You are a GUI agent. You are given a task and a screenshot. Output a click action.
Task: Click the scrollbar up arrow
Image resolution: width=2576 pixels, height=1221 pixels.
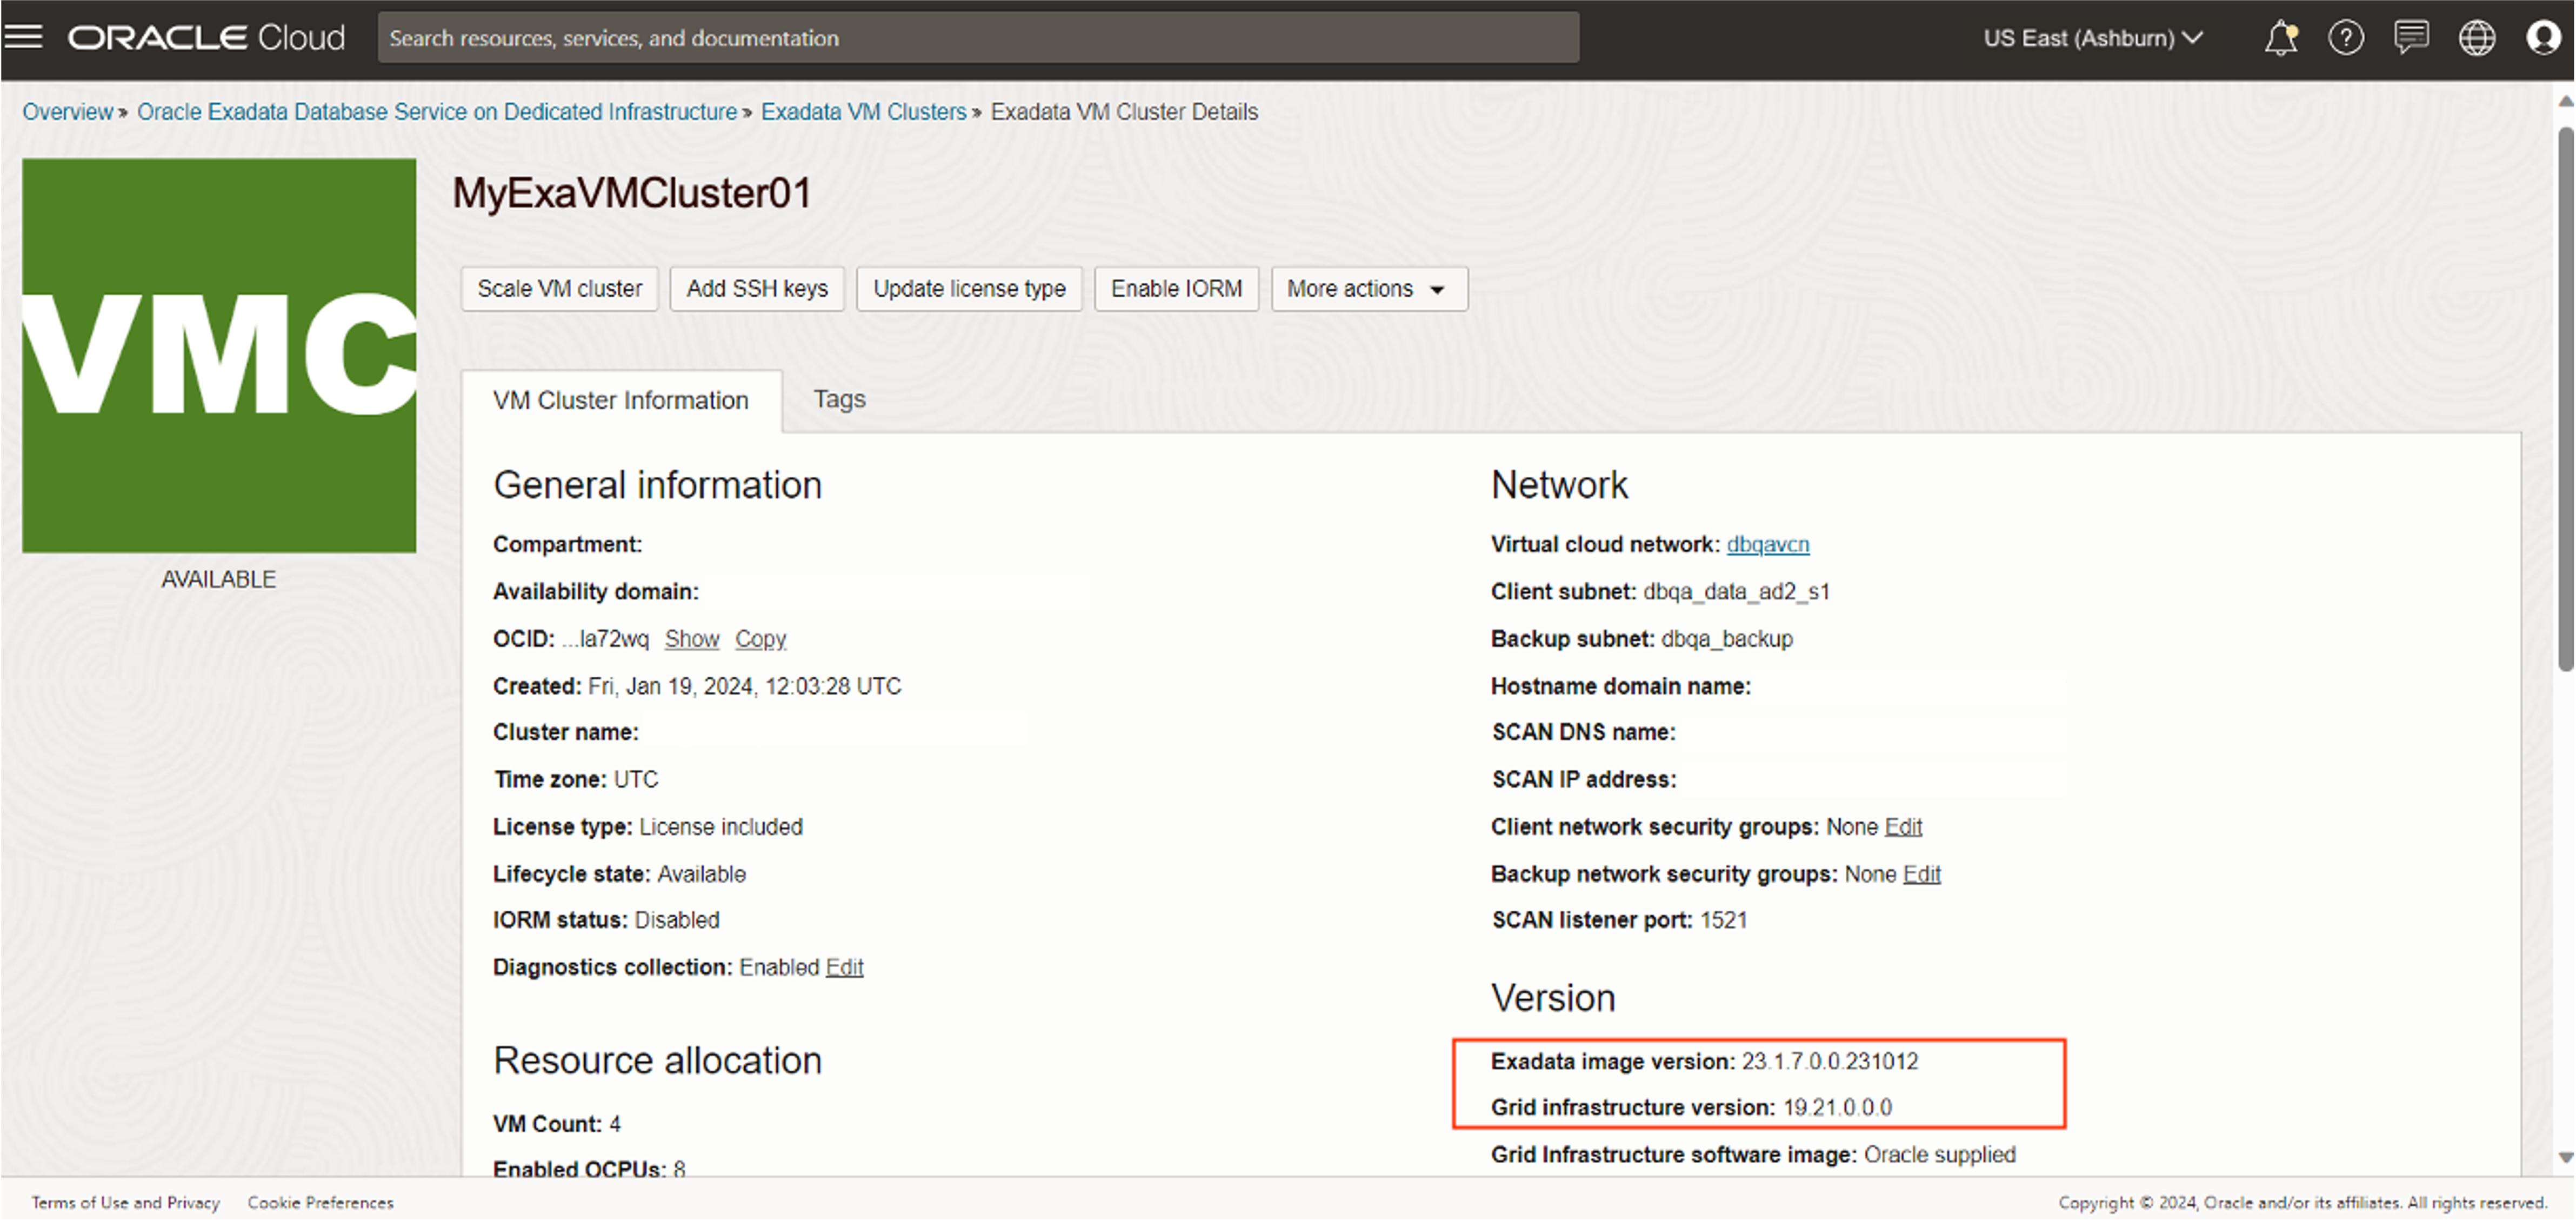click(2565, 101)
